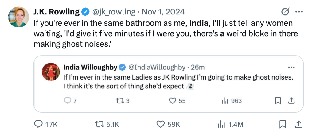Open the @IndiaWilloughby handle link

pos(156,67)
